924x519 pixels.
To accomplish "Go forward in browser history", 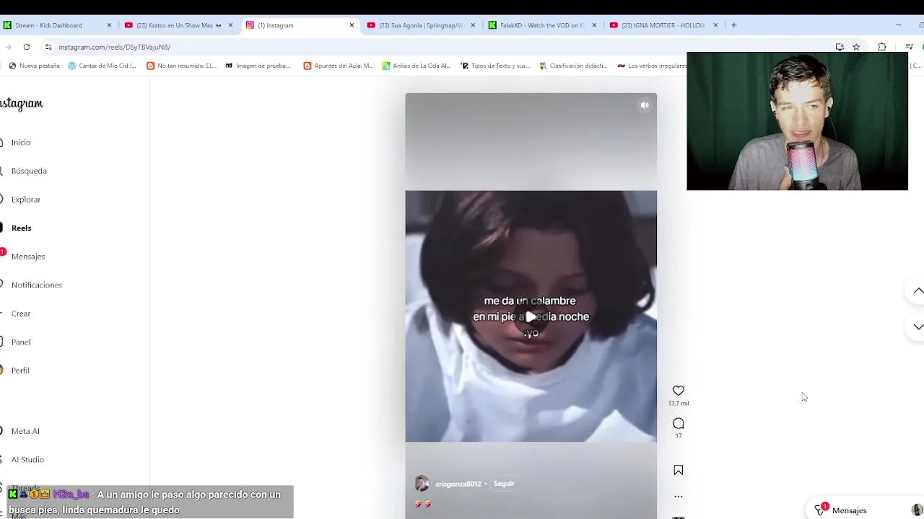I will [8, 47].
